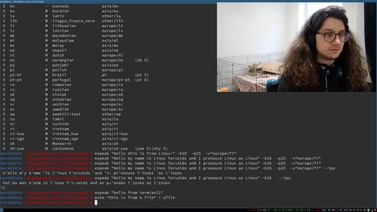Click the English IPA output line starting "hal'ao"
Viewport: 377px width, 212px height.
pyautogui.click(x=87, y=183)
